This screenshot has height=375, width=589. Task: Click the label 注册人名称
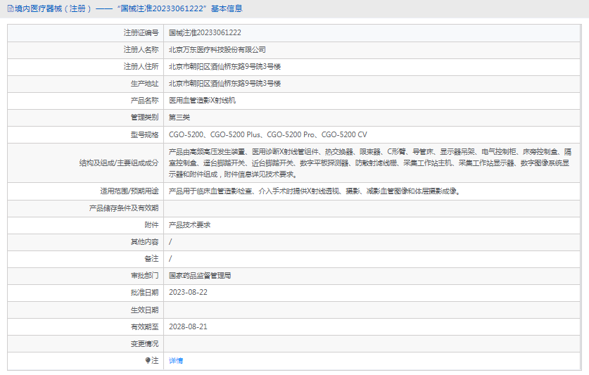141,50
